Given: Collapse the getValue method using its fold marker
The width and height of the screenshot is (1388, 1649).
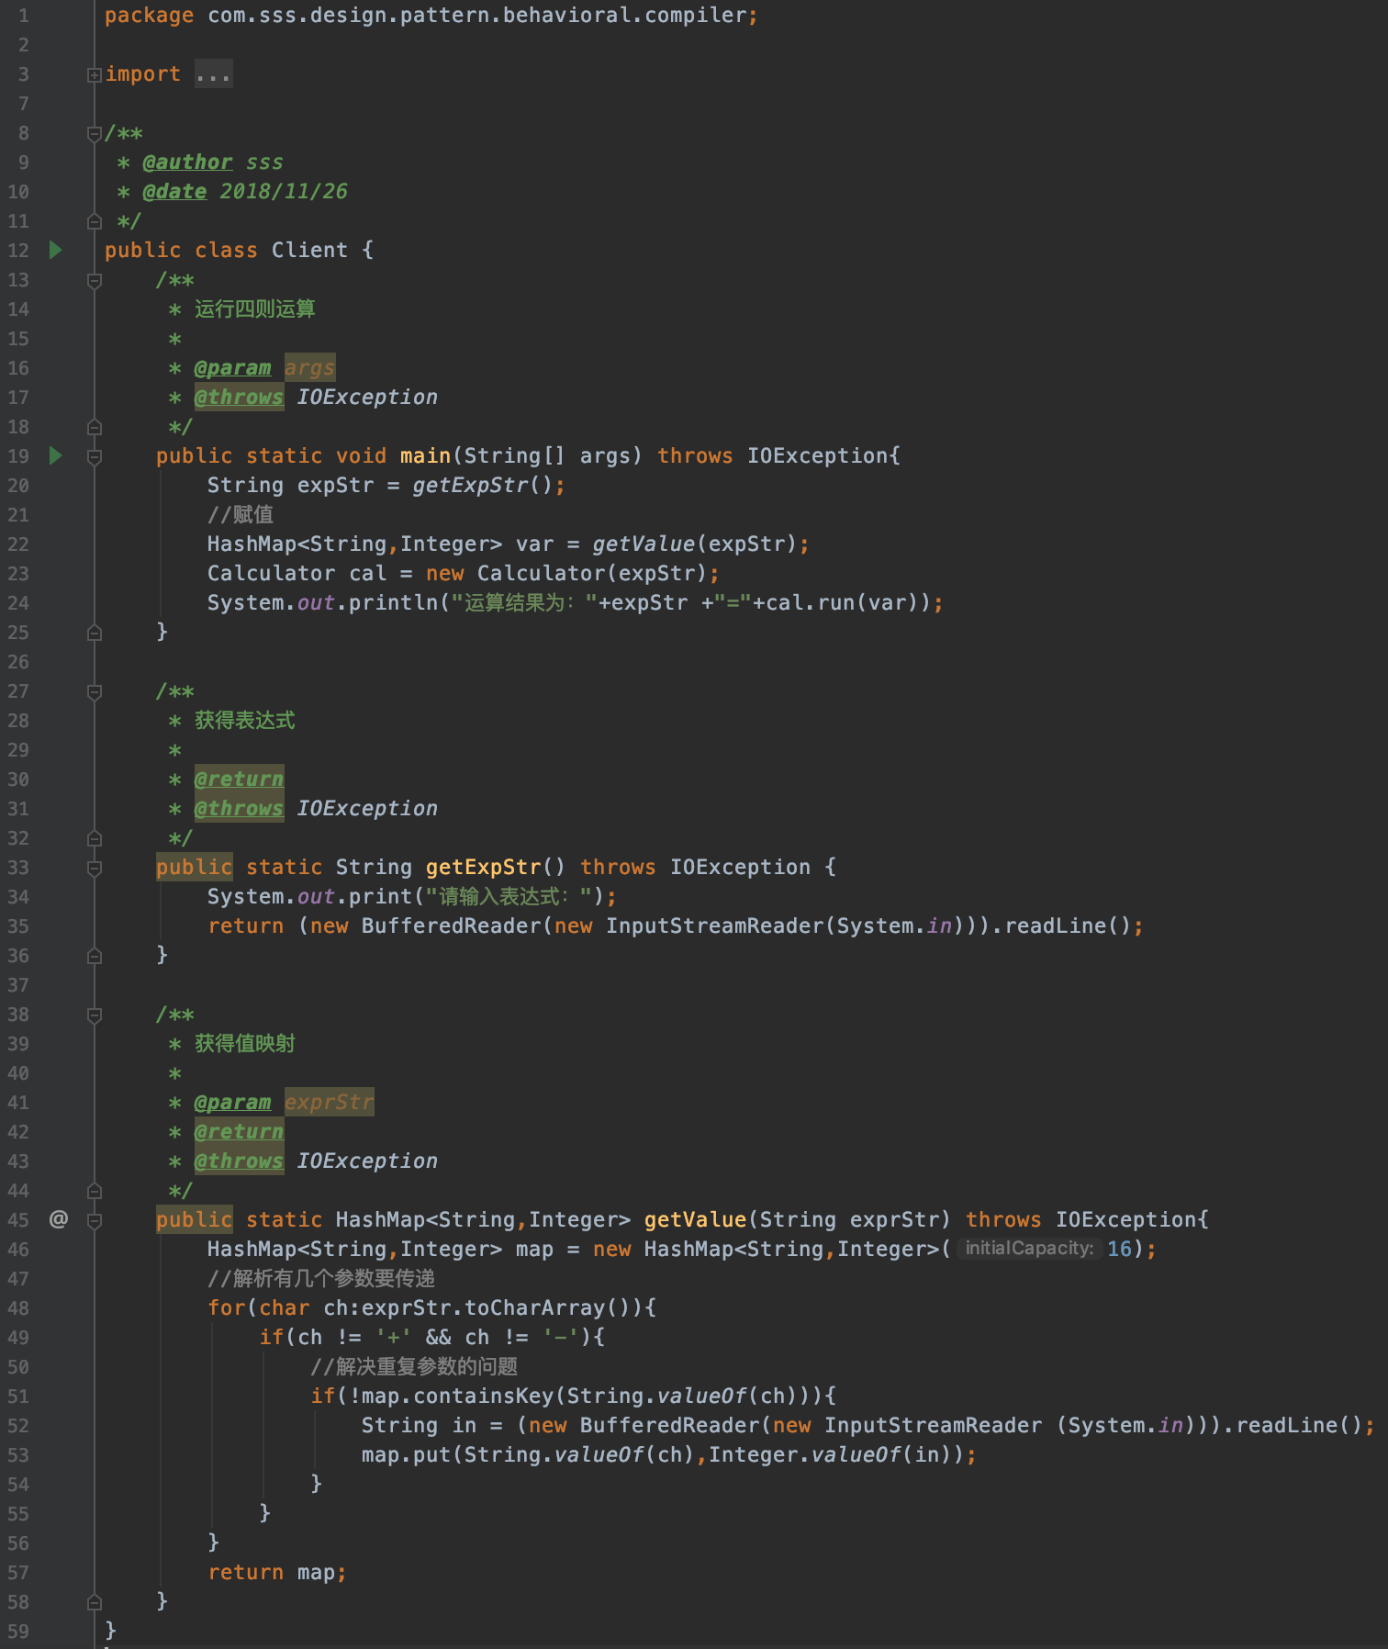Looking at the screenshot, I should pyautogui.click(x=94, y=1220).
